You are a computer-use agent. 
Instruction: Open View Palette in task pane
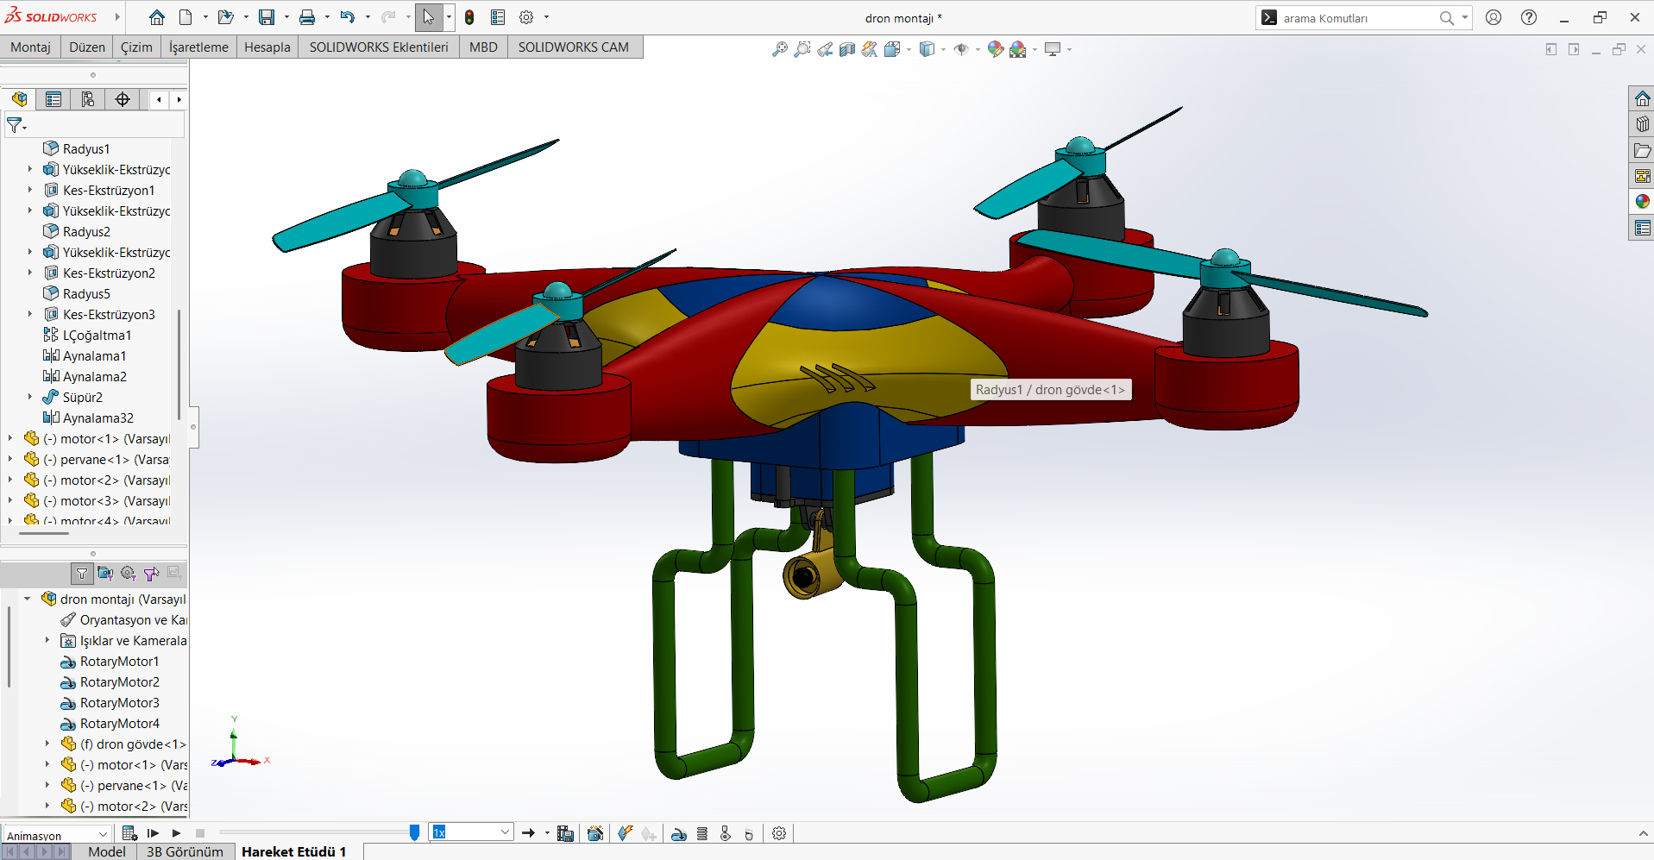1642,176
